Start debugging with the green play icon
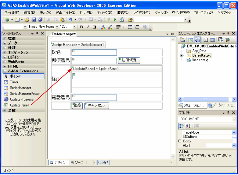 coord(115,19)
